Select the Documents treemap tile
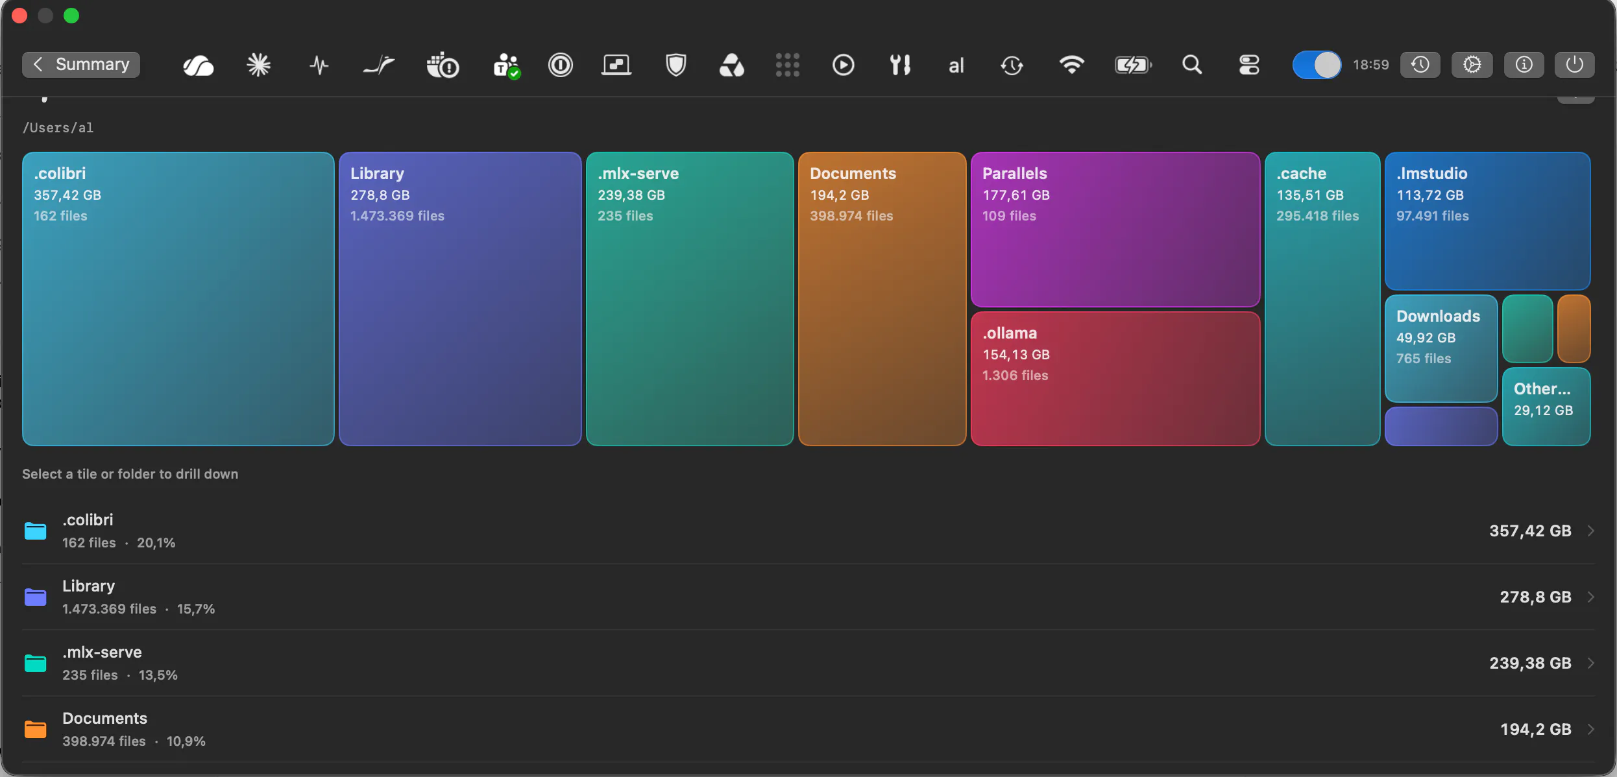 [882, 299]
